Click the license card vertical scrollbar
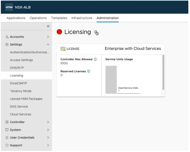 click(x=163, y=73)
